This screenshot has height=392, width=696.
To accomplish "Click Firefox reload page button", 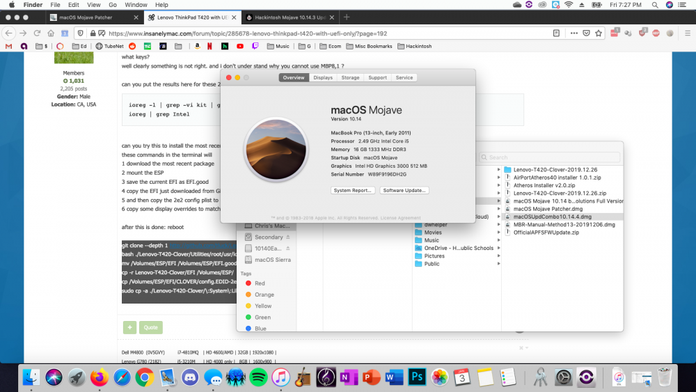I will (x=38, y=33).
